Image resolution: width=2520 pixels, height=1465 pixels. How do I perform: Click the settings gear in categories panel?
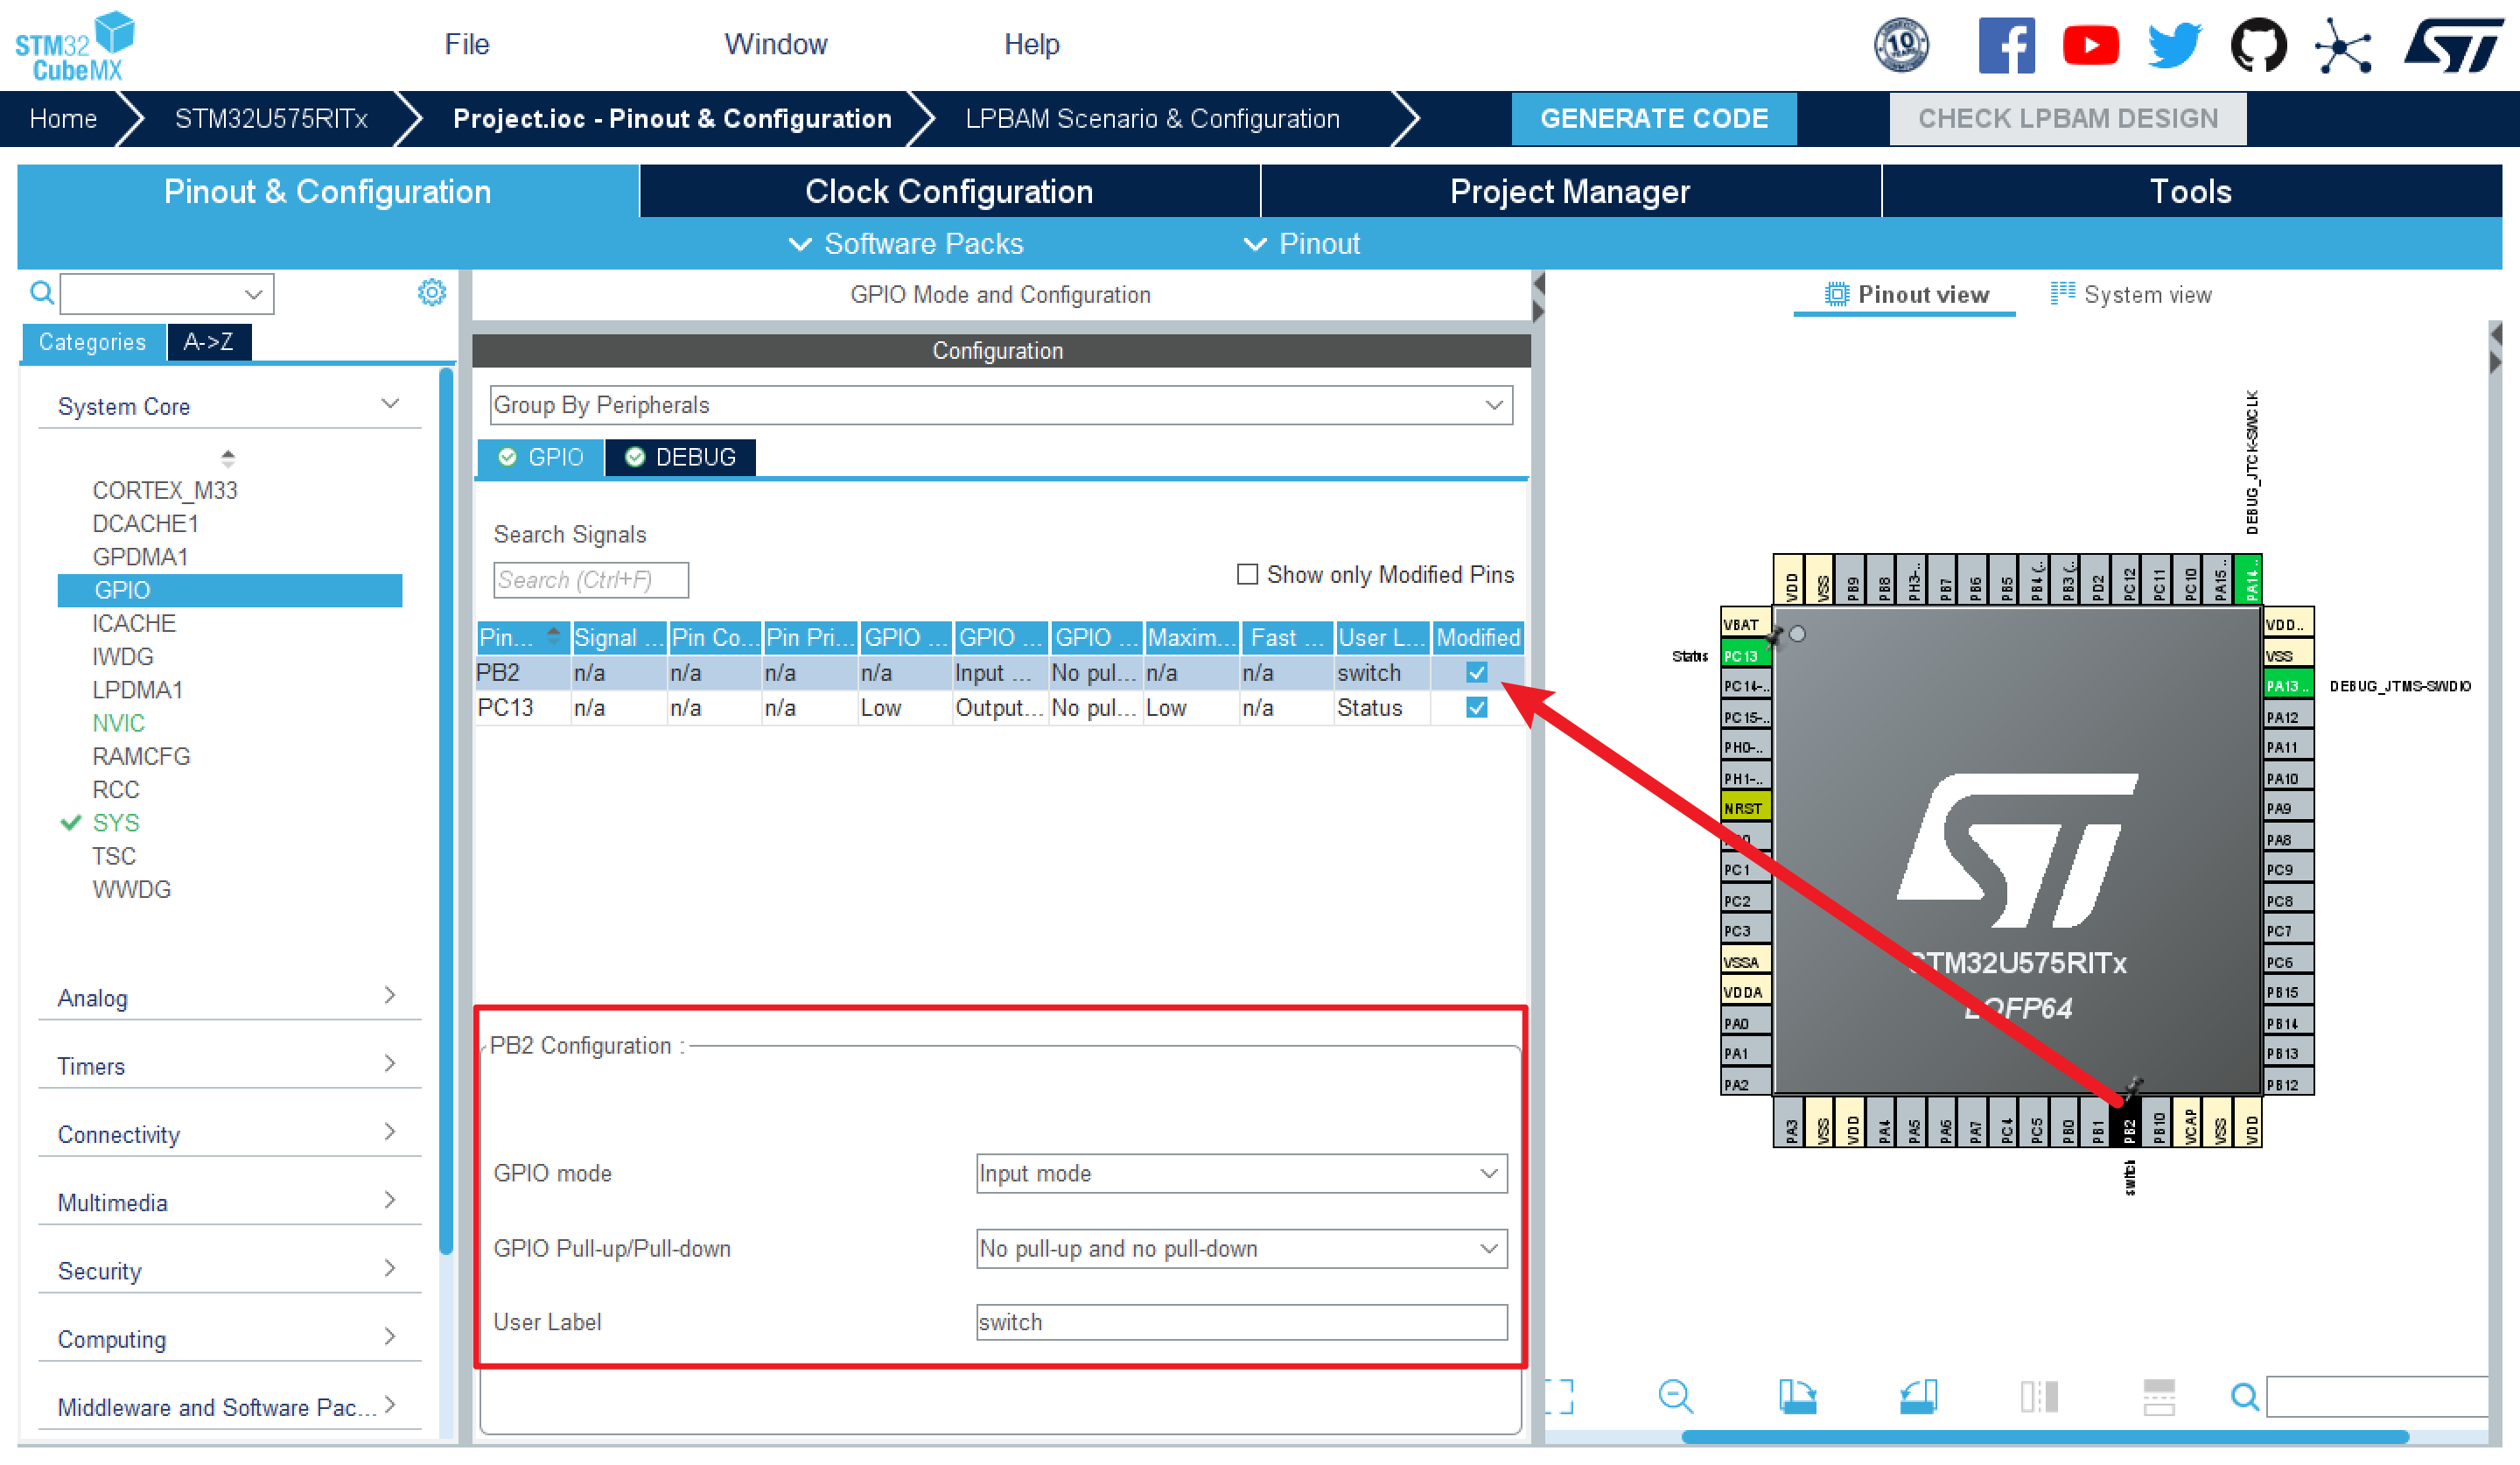[431, 293]
